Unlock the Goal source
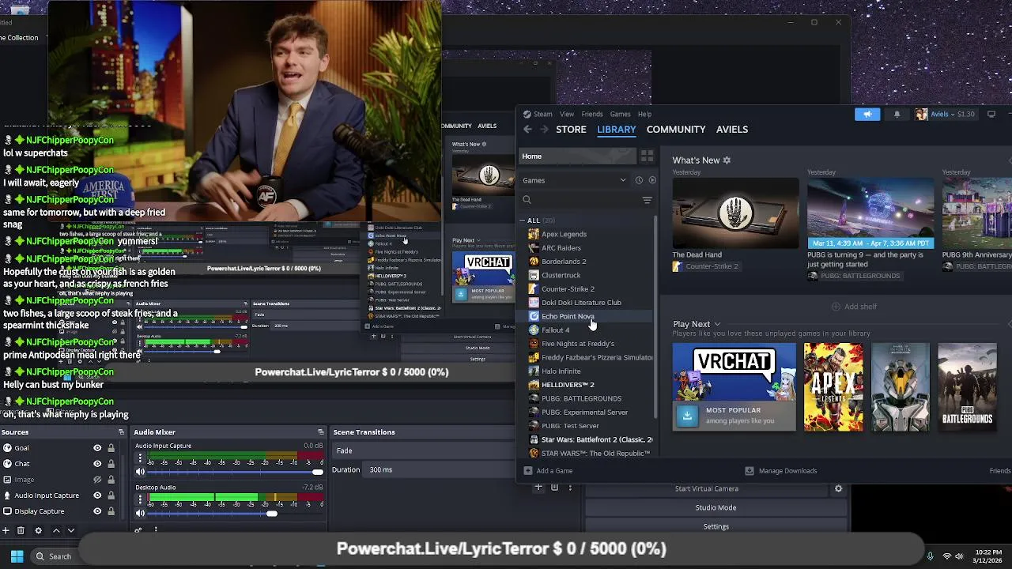This screenshot has height=569, width=1012. coord(111,448)
